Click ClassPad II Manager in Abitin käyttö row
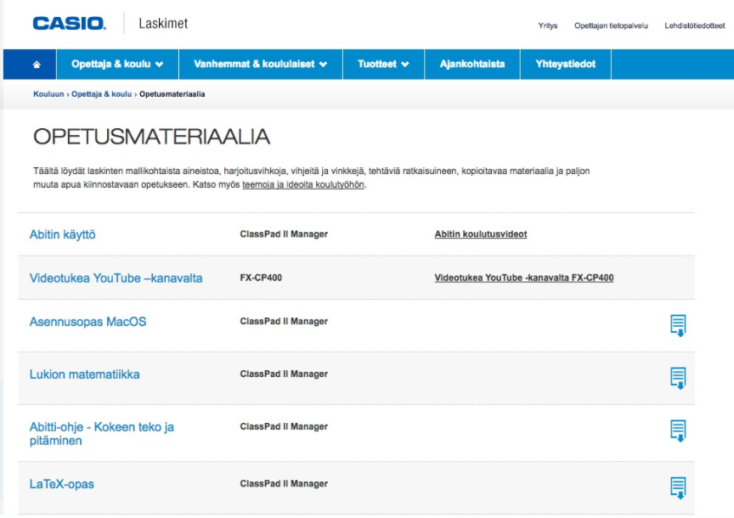The width and height of the screenshot is (734, 518). (x=284, y=234)
